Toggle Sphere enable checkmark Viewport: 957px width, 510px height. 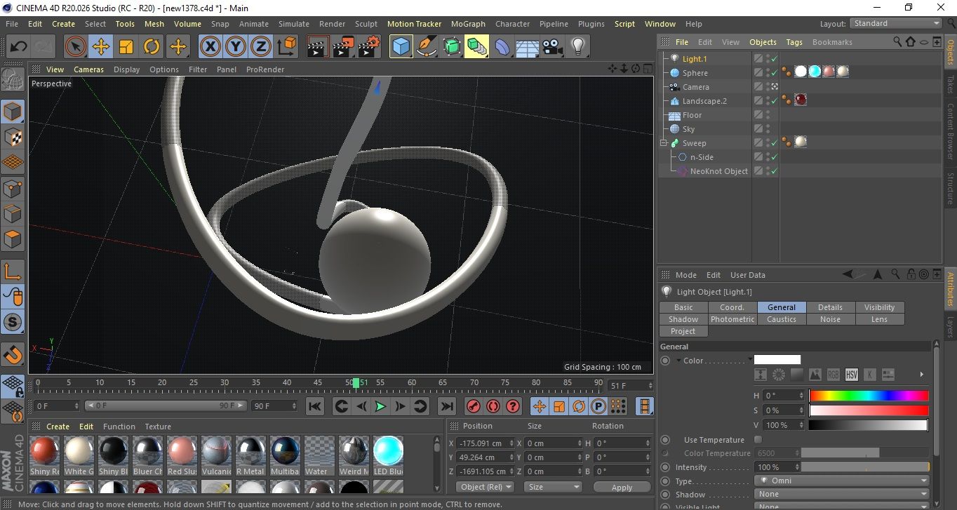pos(774,73)
